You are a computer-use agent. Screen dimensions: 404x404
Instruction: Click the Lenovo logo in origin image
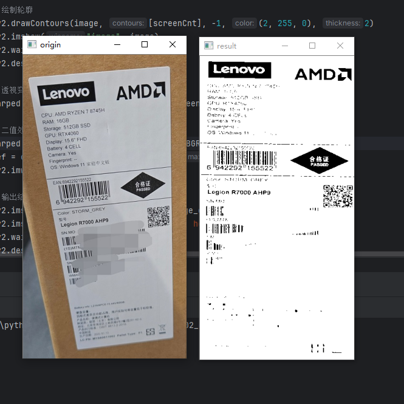click(66, 94)
